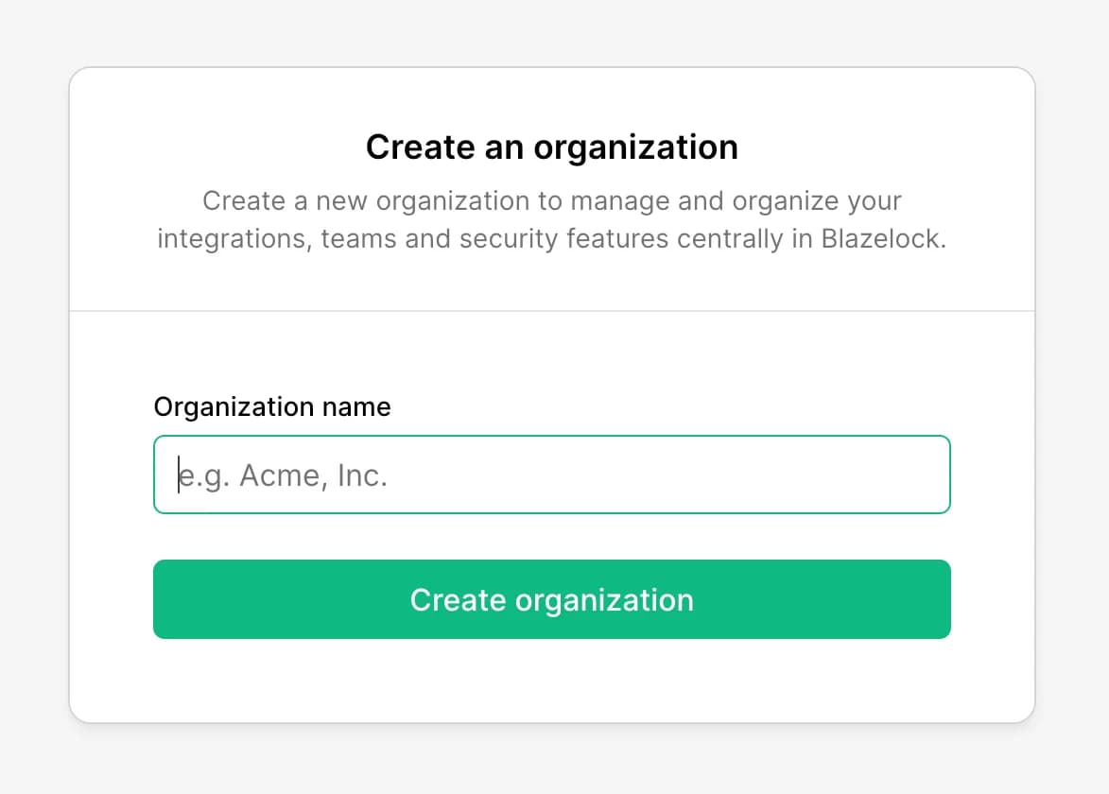
Task: Click the word Blazelock in the subtitle
Action: coord(881,238)
